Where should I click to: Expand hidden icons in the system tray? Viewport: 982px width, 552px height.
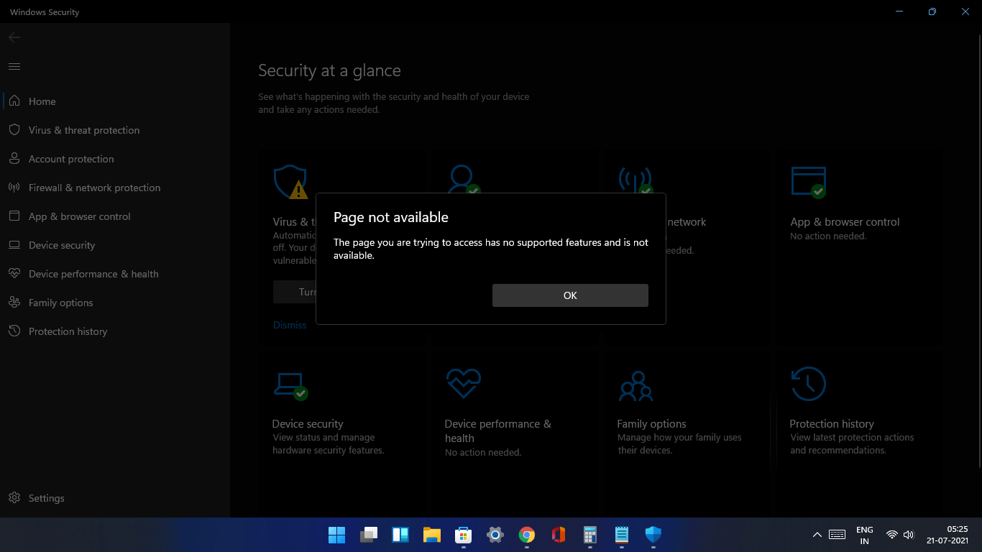click(817, 535)
